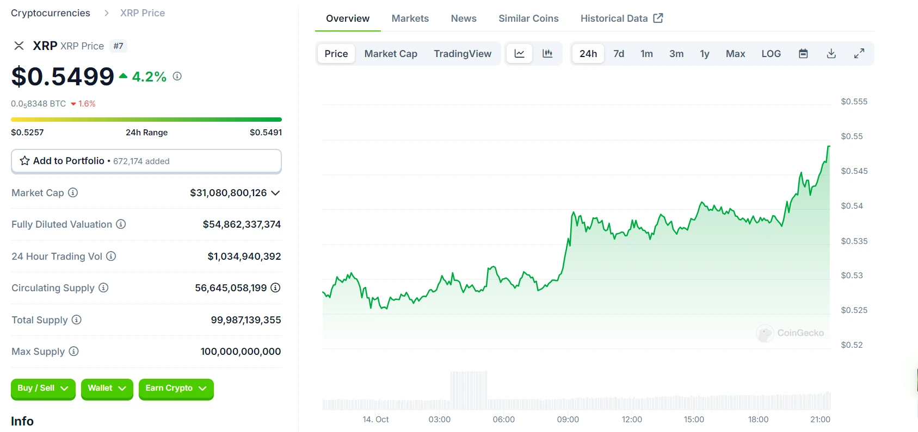Select the 24h time range

pos(588,54)
